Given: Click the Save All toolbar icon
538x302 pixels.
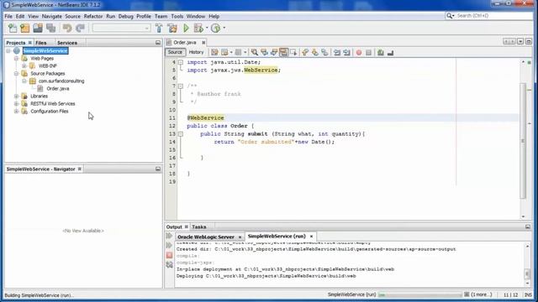Looking at the screenshot, I should click(x=50, y=28).
